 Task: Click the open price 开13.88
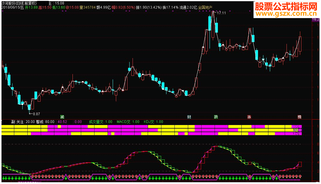click(x=31, y=7)
